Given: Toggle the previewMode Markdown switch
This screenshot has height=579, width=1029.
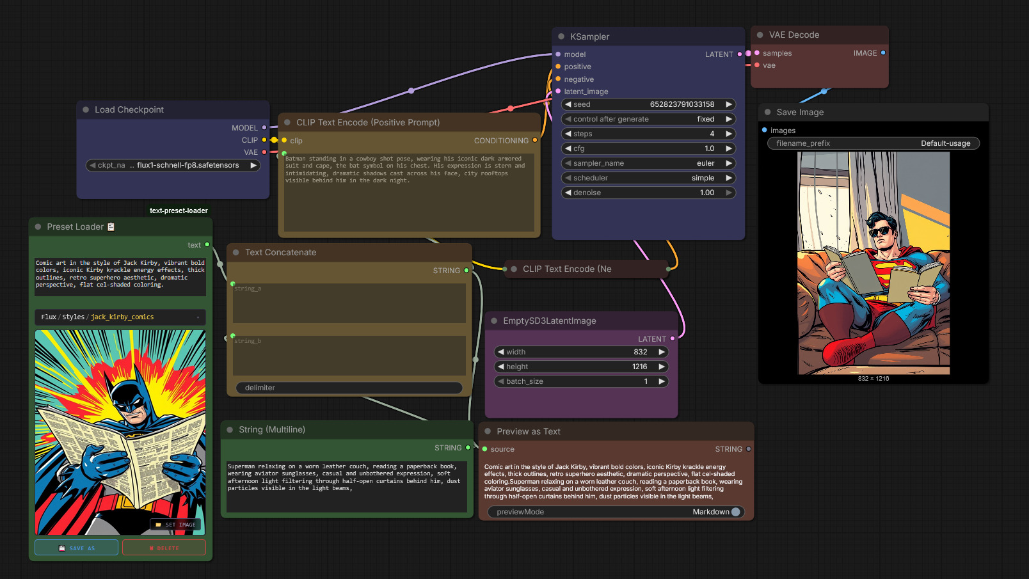Looking at the screenshot, I should click(735, 512).
